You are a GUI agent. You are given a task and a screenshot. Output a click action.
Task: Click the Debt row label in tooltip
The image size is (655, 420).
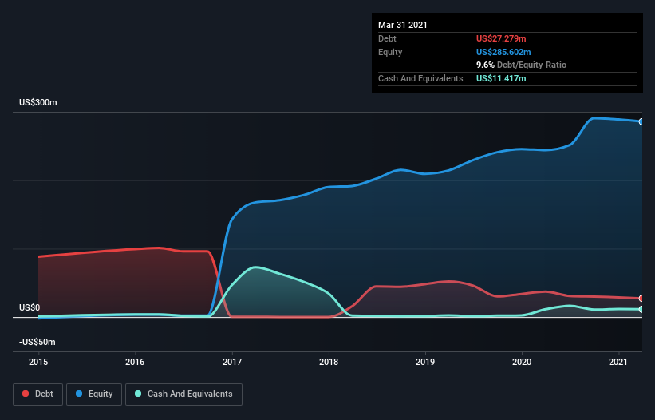[387, 38]
